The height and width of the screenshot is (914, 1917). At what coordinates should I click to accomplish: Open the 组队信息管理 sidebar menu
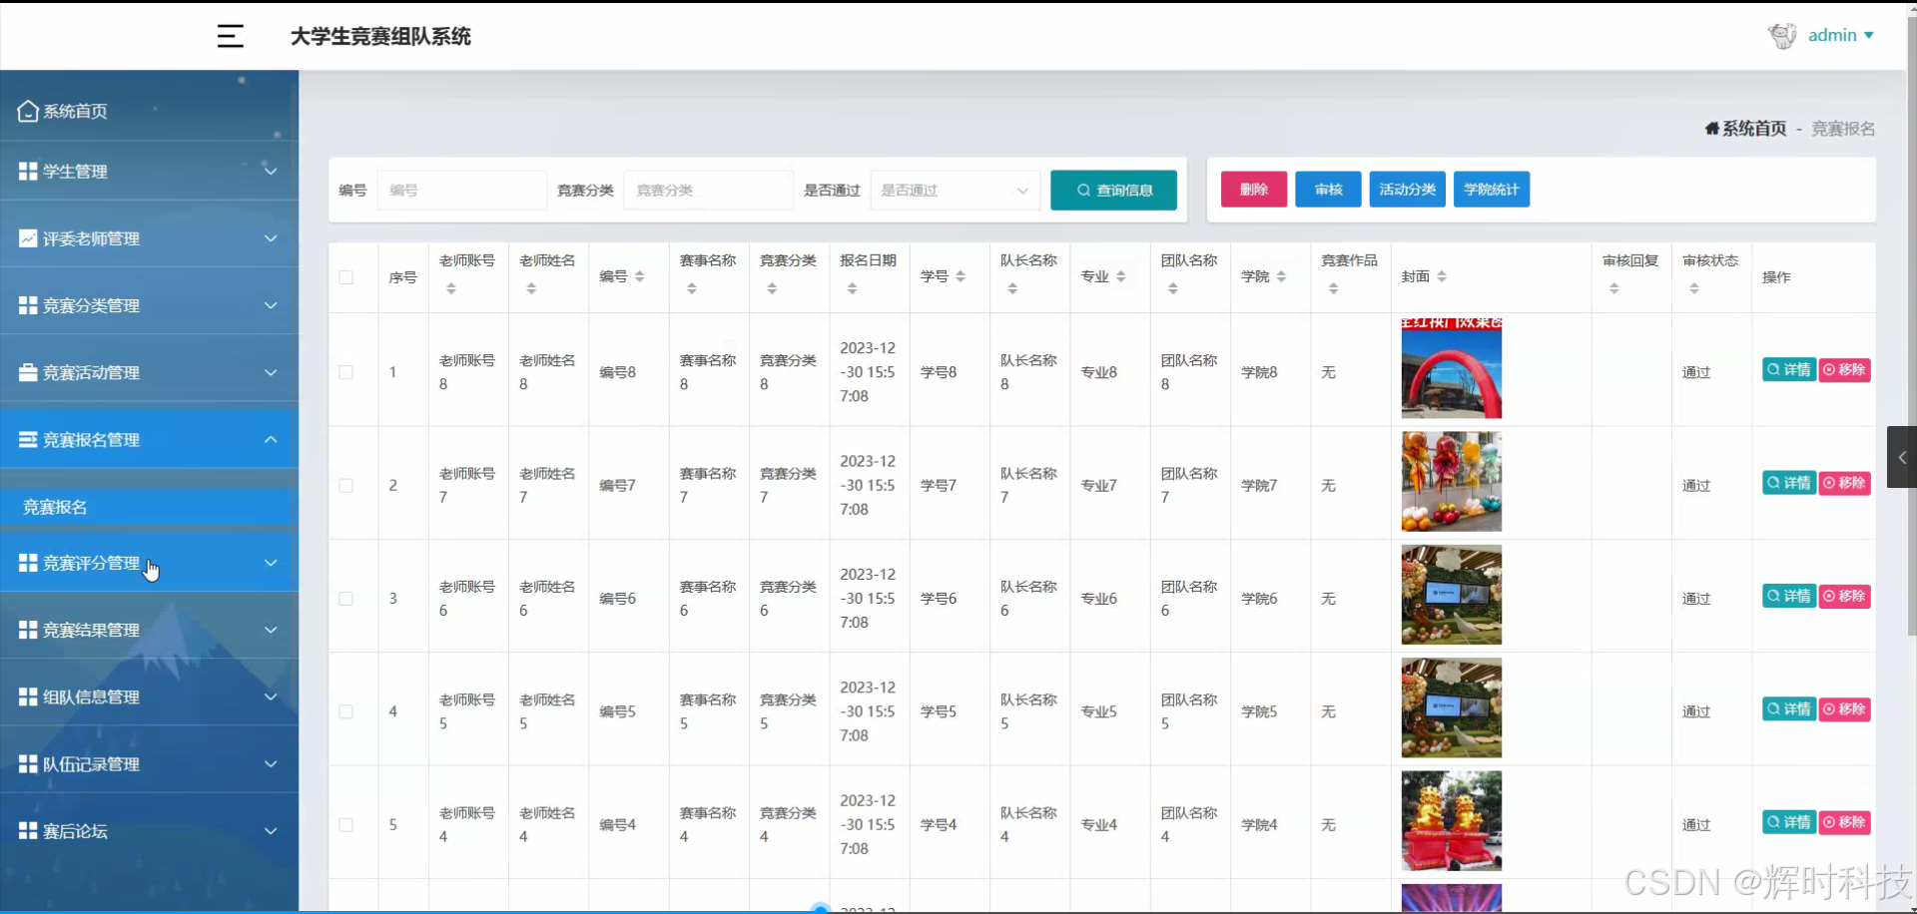pyautogui.click(x=150, y=696)
